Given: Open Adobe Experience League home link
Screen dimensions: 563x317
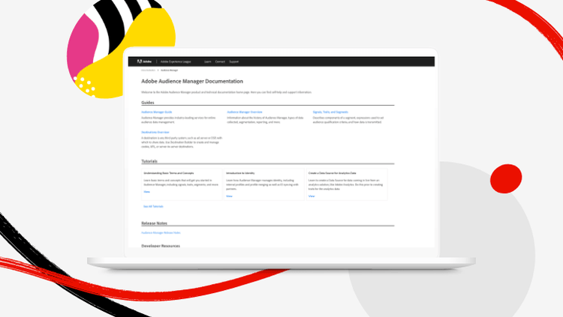Looking at the screenshot, I should 176,61.
